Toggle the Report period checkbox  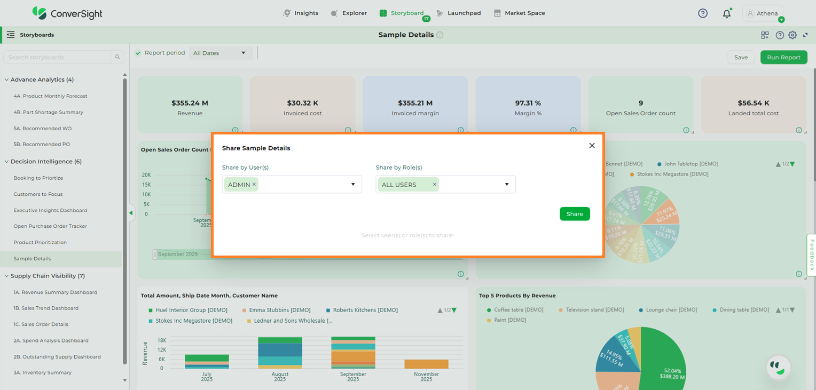click(138, 53)
